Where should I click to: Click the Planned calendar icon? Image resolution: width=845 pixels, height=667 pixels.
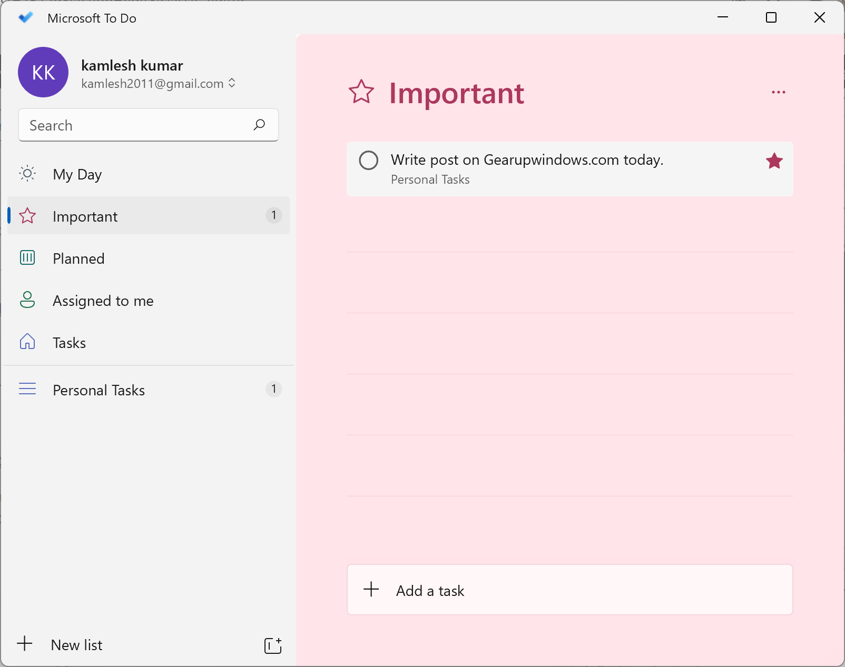click(x=27, y=257)
